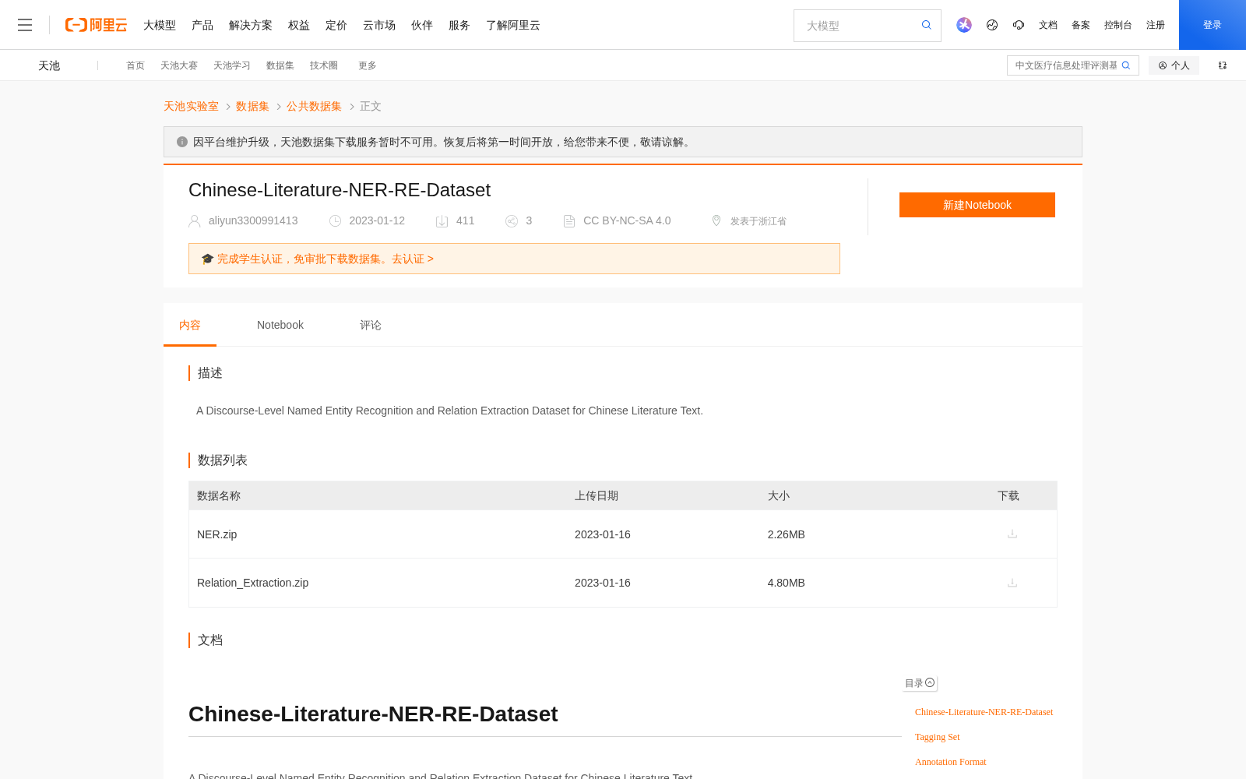Screen dimensions: 1246x779
Task: Open the 更多 menu in Tianchi navigation
Action: coord(368,65)
